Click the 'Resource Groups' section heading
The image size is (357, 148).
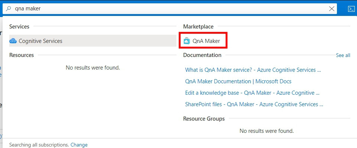(x=204, y=119)
